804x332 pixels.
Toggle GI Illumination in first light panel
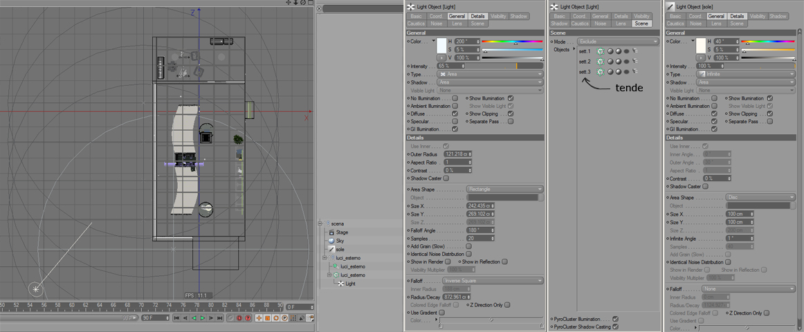(x=455, y=129)
